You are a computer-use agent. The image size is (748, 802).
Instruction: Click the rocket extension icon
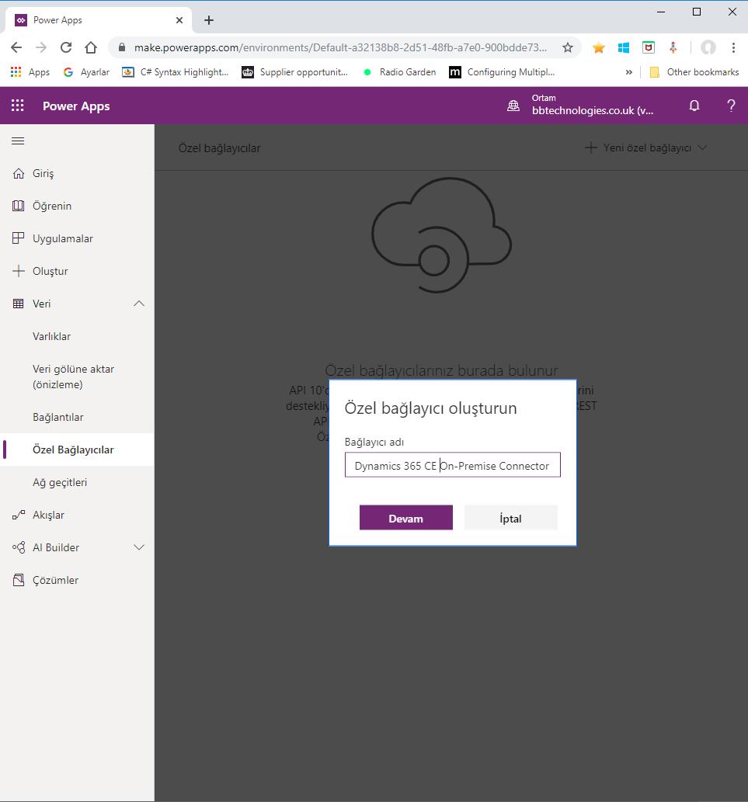pyautogui.click(x=673, y=47)
